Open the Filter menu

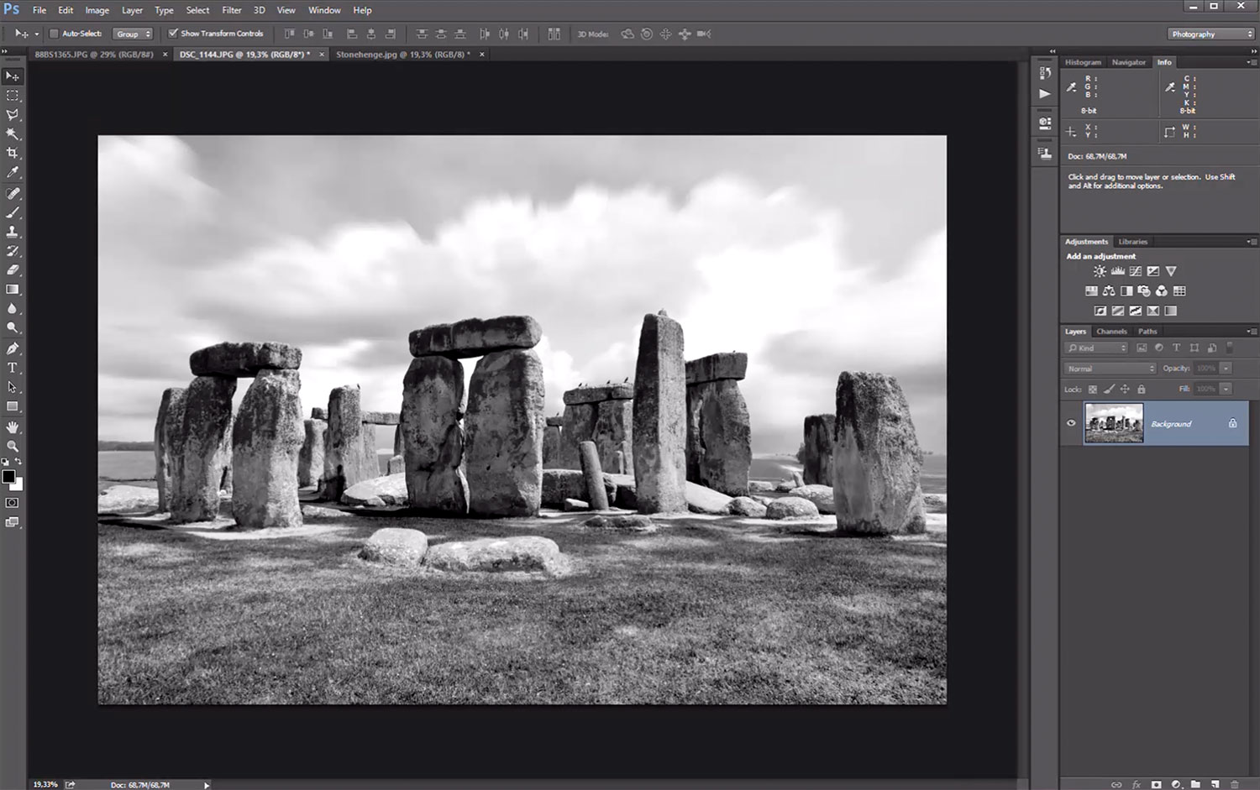(x=231, y=10)
